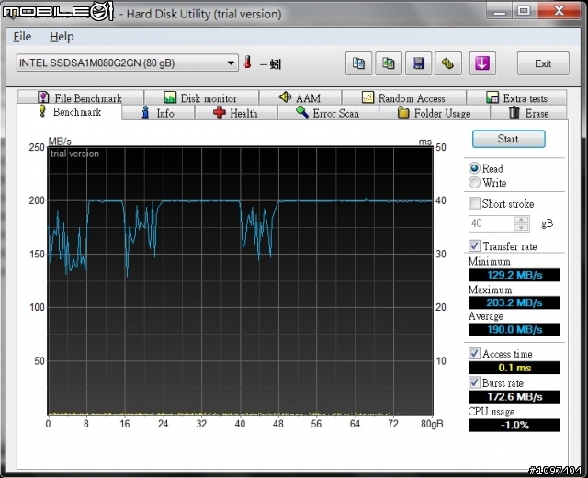Click the short stroke size field
Image resolution: width=588 pixels, height=478 pixels.
click(492, 224)
